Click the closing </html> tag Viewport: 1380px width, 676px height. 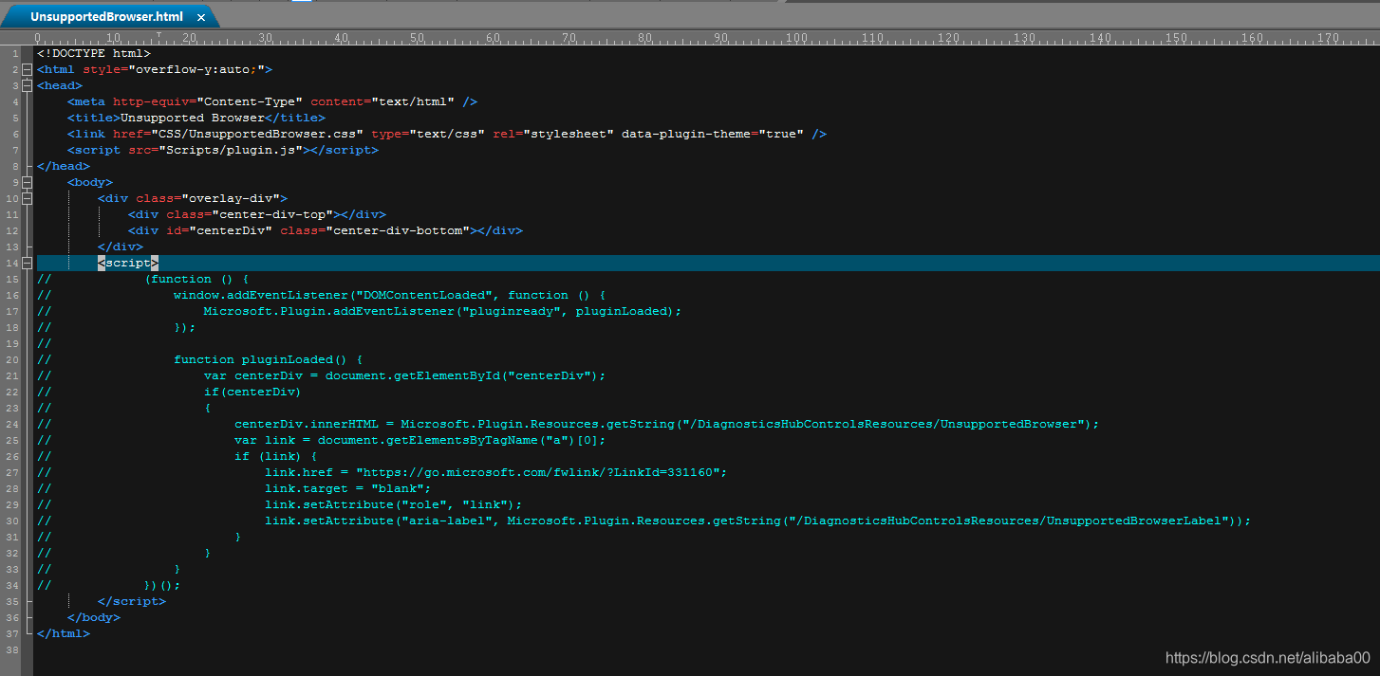pyautogui.click(x=64, y=633)
